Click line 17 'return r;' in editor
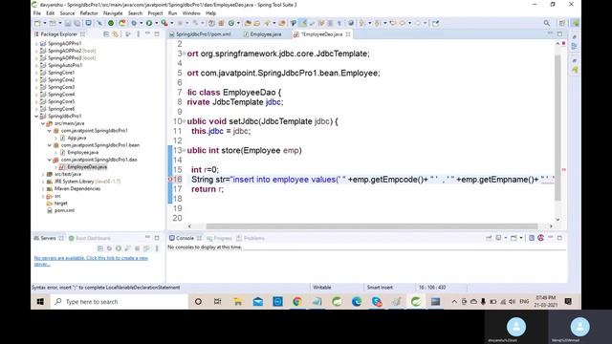 (208, 189)
